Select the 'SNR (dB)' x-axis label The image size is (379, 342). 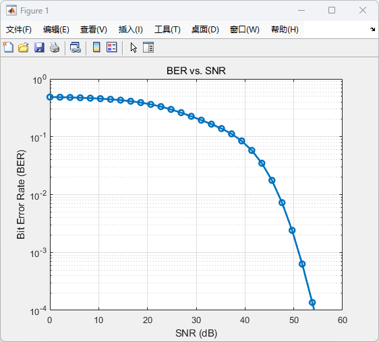tap(196, 333)
